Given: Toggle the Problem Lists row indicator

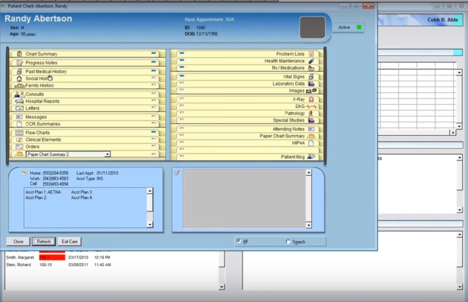Looking at the screenshot, I should 182,53.
